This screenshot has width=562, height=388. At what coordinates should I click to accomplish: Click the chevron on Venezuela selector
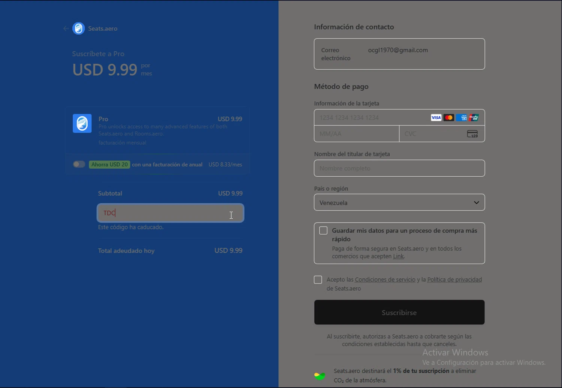pos(476,203)
